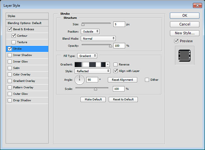Toggle the Bevel & Emboss checkbox
This screenshot has width=205, height=150.
[x=9, y=29]
